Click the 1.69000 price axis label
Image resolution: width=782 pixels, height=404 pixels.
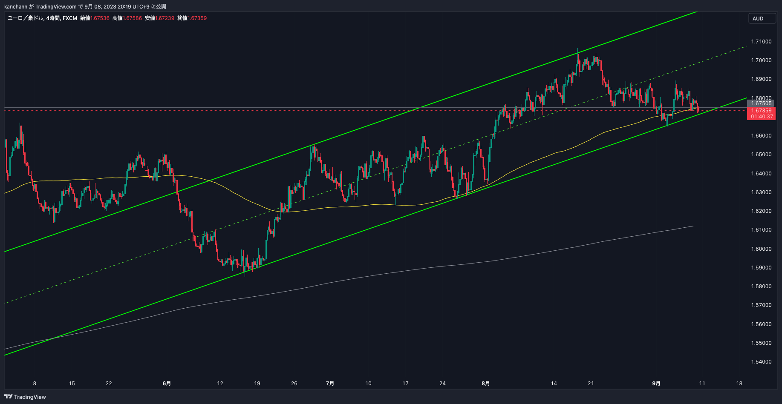761,79
